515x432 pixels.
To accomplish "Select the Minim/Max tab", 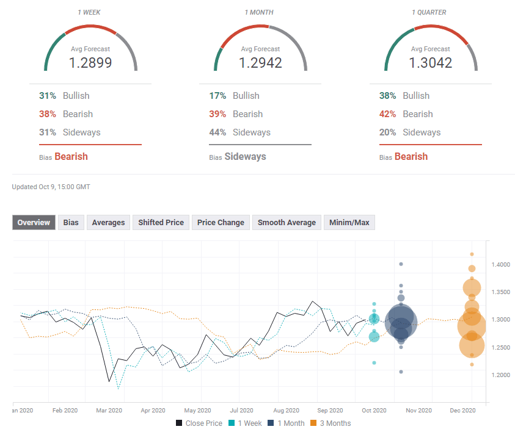I will click(349, 223).
